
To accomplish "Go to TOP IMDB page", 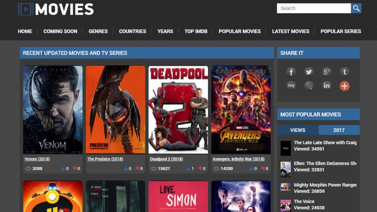I will coord(196,31).
